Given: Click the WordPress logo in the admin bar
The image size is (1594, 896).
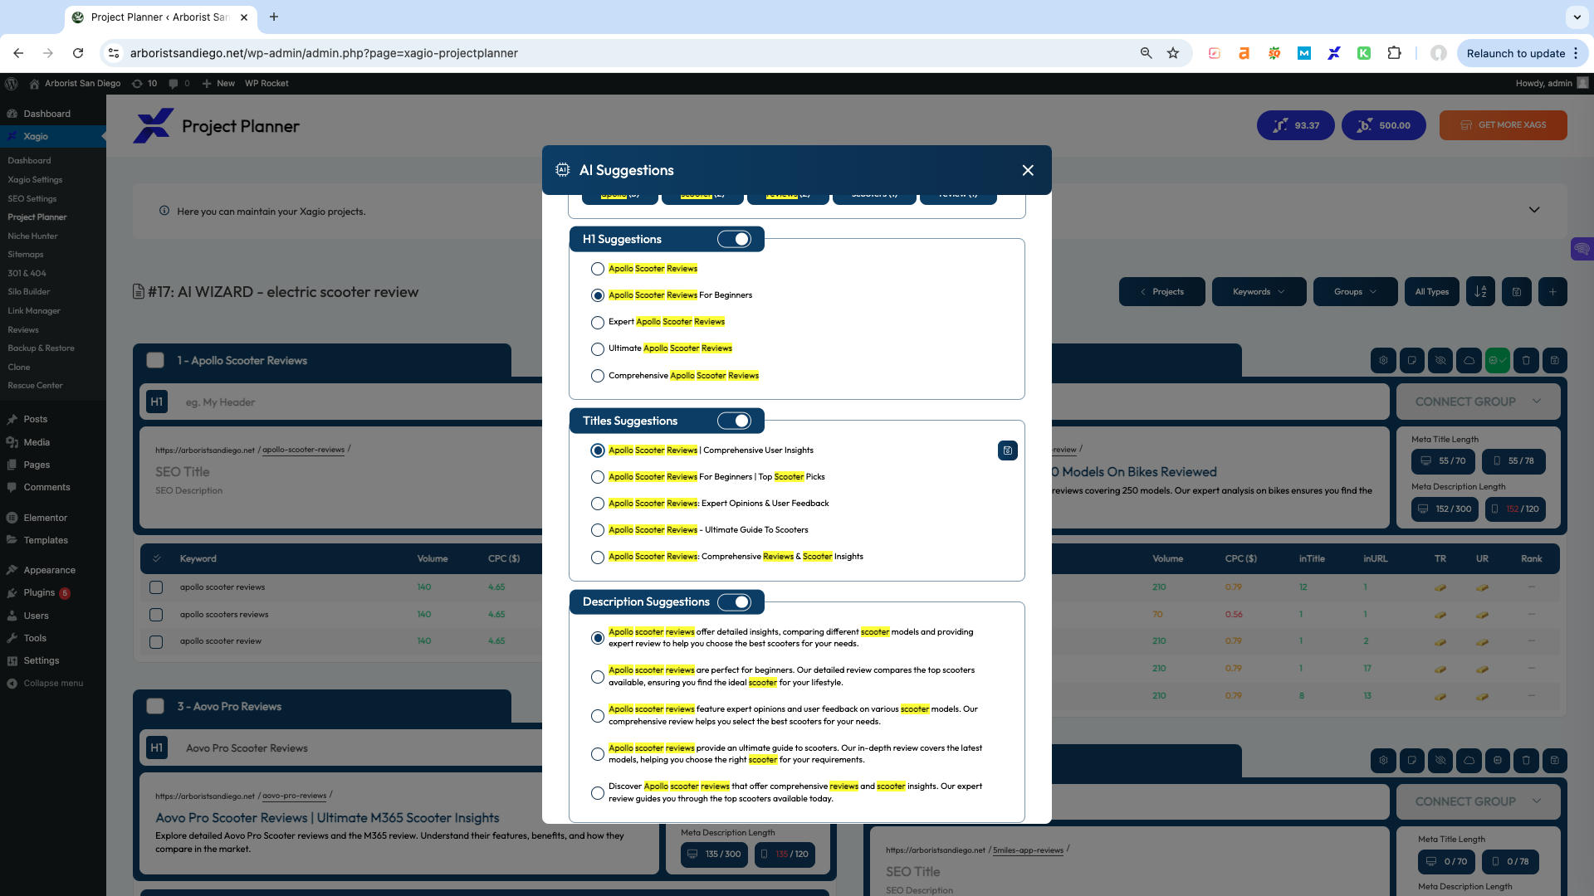Looking at the screenshot, I should [x=12, y=83].
